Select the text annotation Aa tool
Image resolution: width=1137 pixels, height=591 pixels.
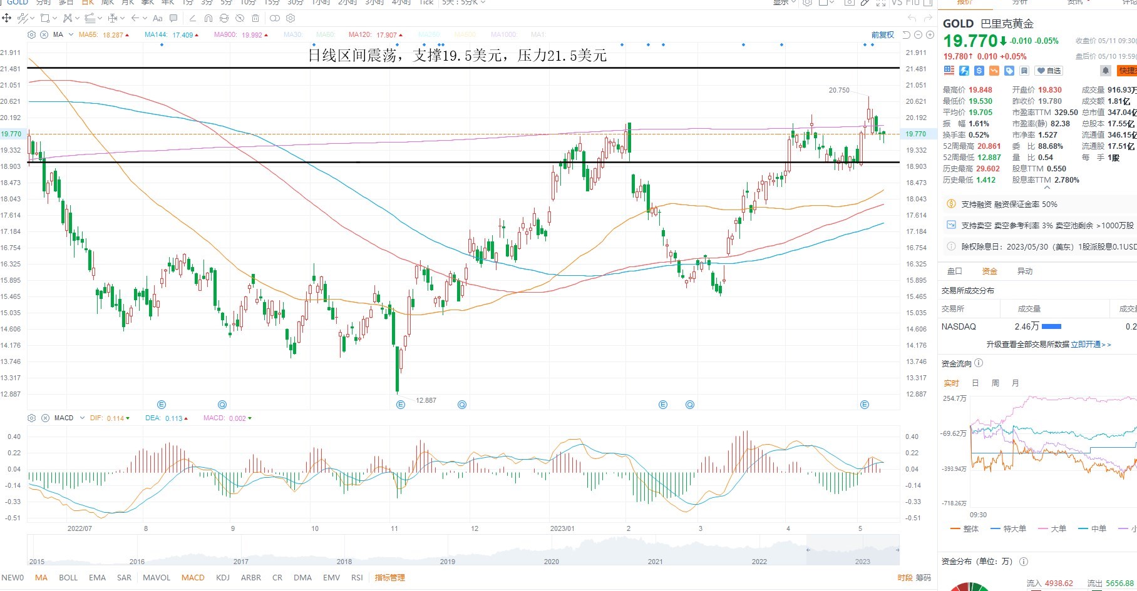(158, 18)
